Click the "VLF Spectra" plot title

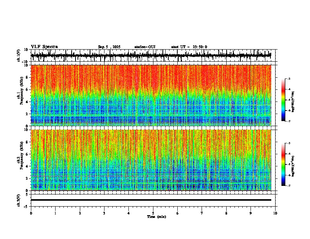point(44,46)
